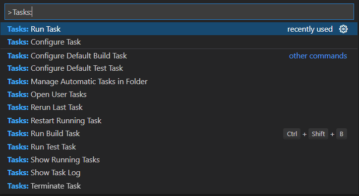Click Tasks: Restart Running Task
This screenshot has height=196, width=359.
[x=179, y=121]
